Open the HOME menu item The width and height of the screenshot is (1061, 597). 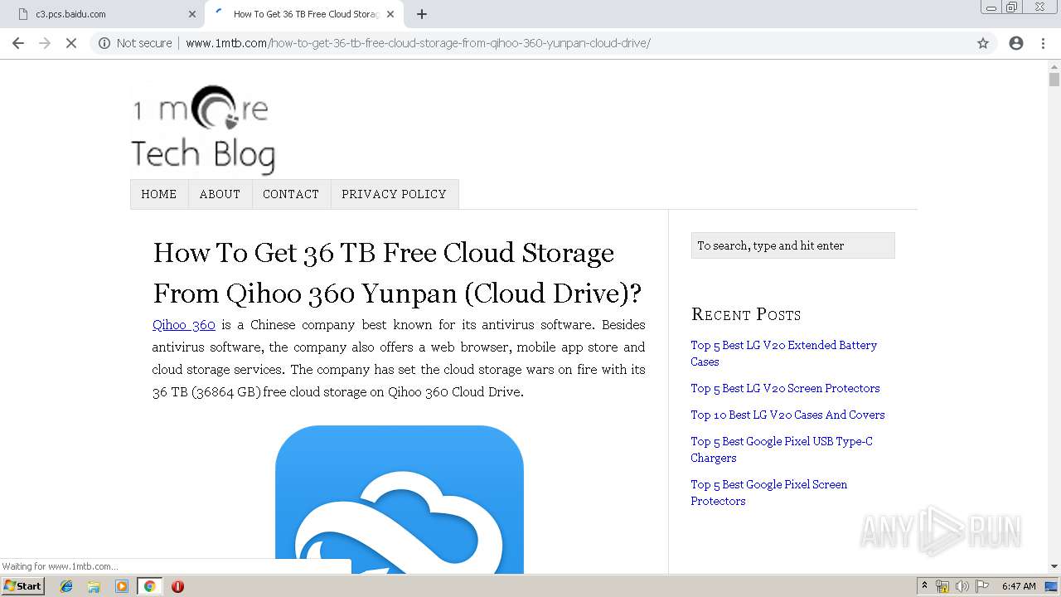click(x=159, y=194)
